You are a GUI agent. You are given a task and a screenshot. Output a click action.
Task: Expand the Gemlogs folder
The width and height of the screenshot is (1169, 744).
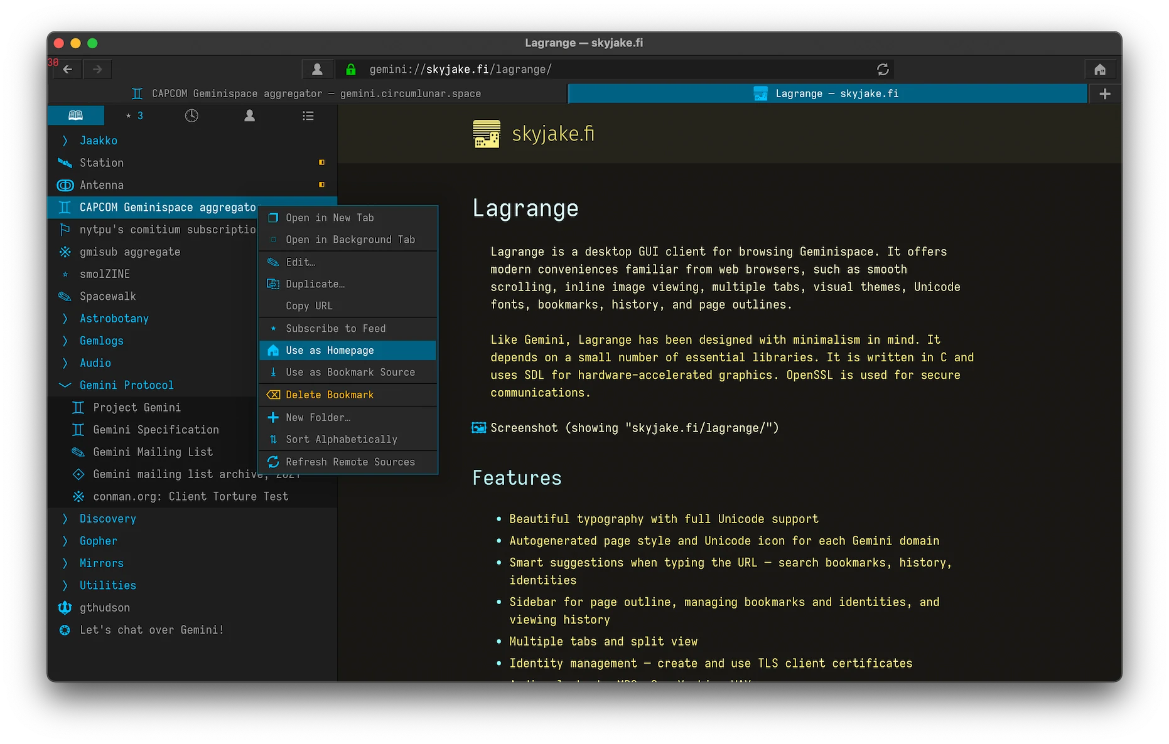(152, 341)
